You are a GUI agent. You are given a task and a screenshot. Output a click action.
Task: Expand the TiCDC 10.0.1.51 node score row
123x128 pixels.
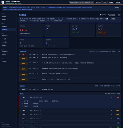click(70, 119)
